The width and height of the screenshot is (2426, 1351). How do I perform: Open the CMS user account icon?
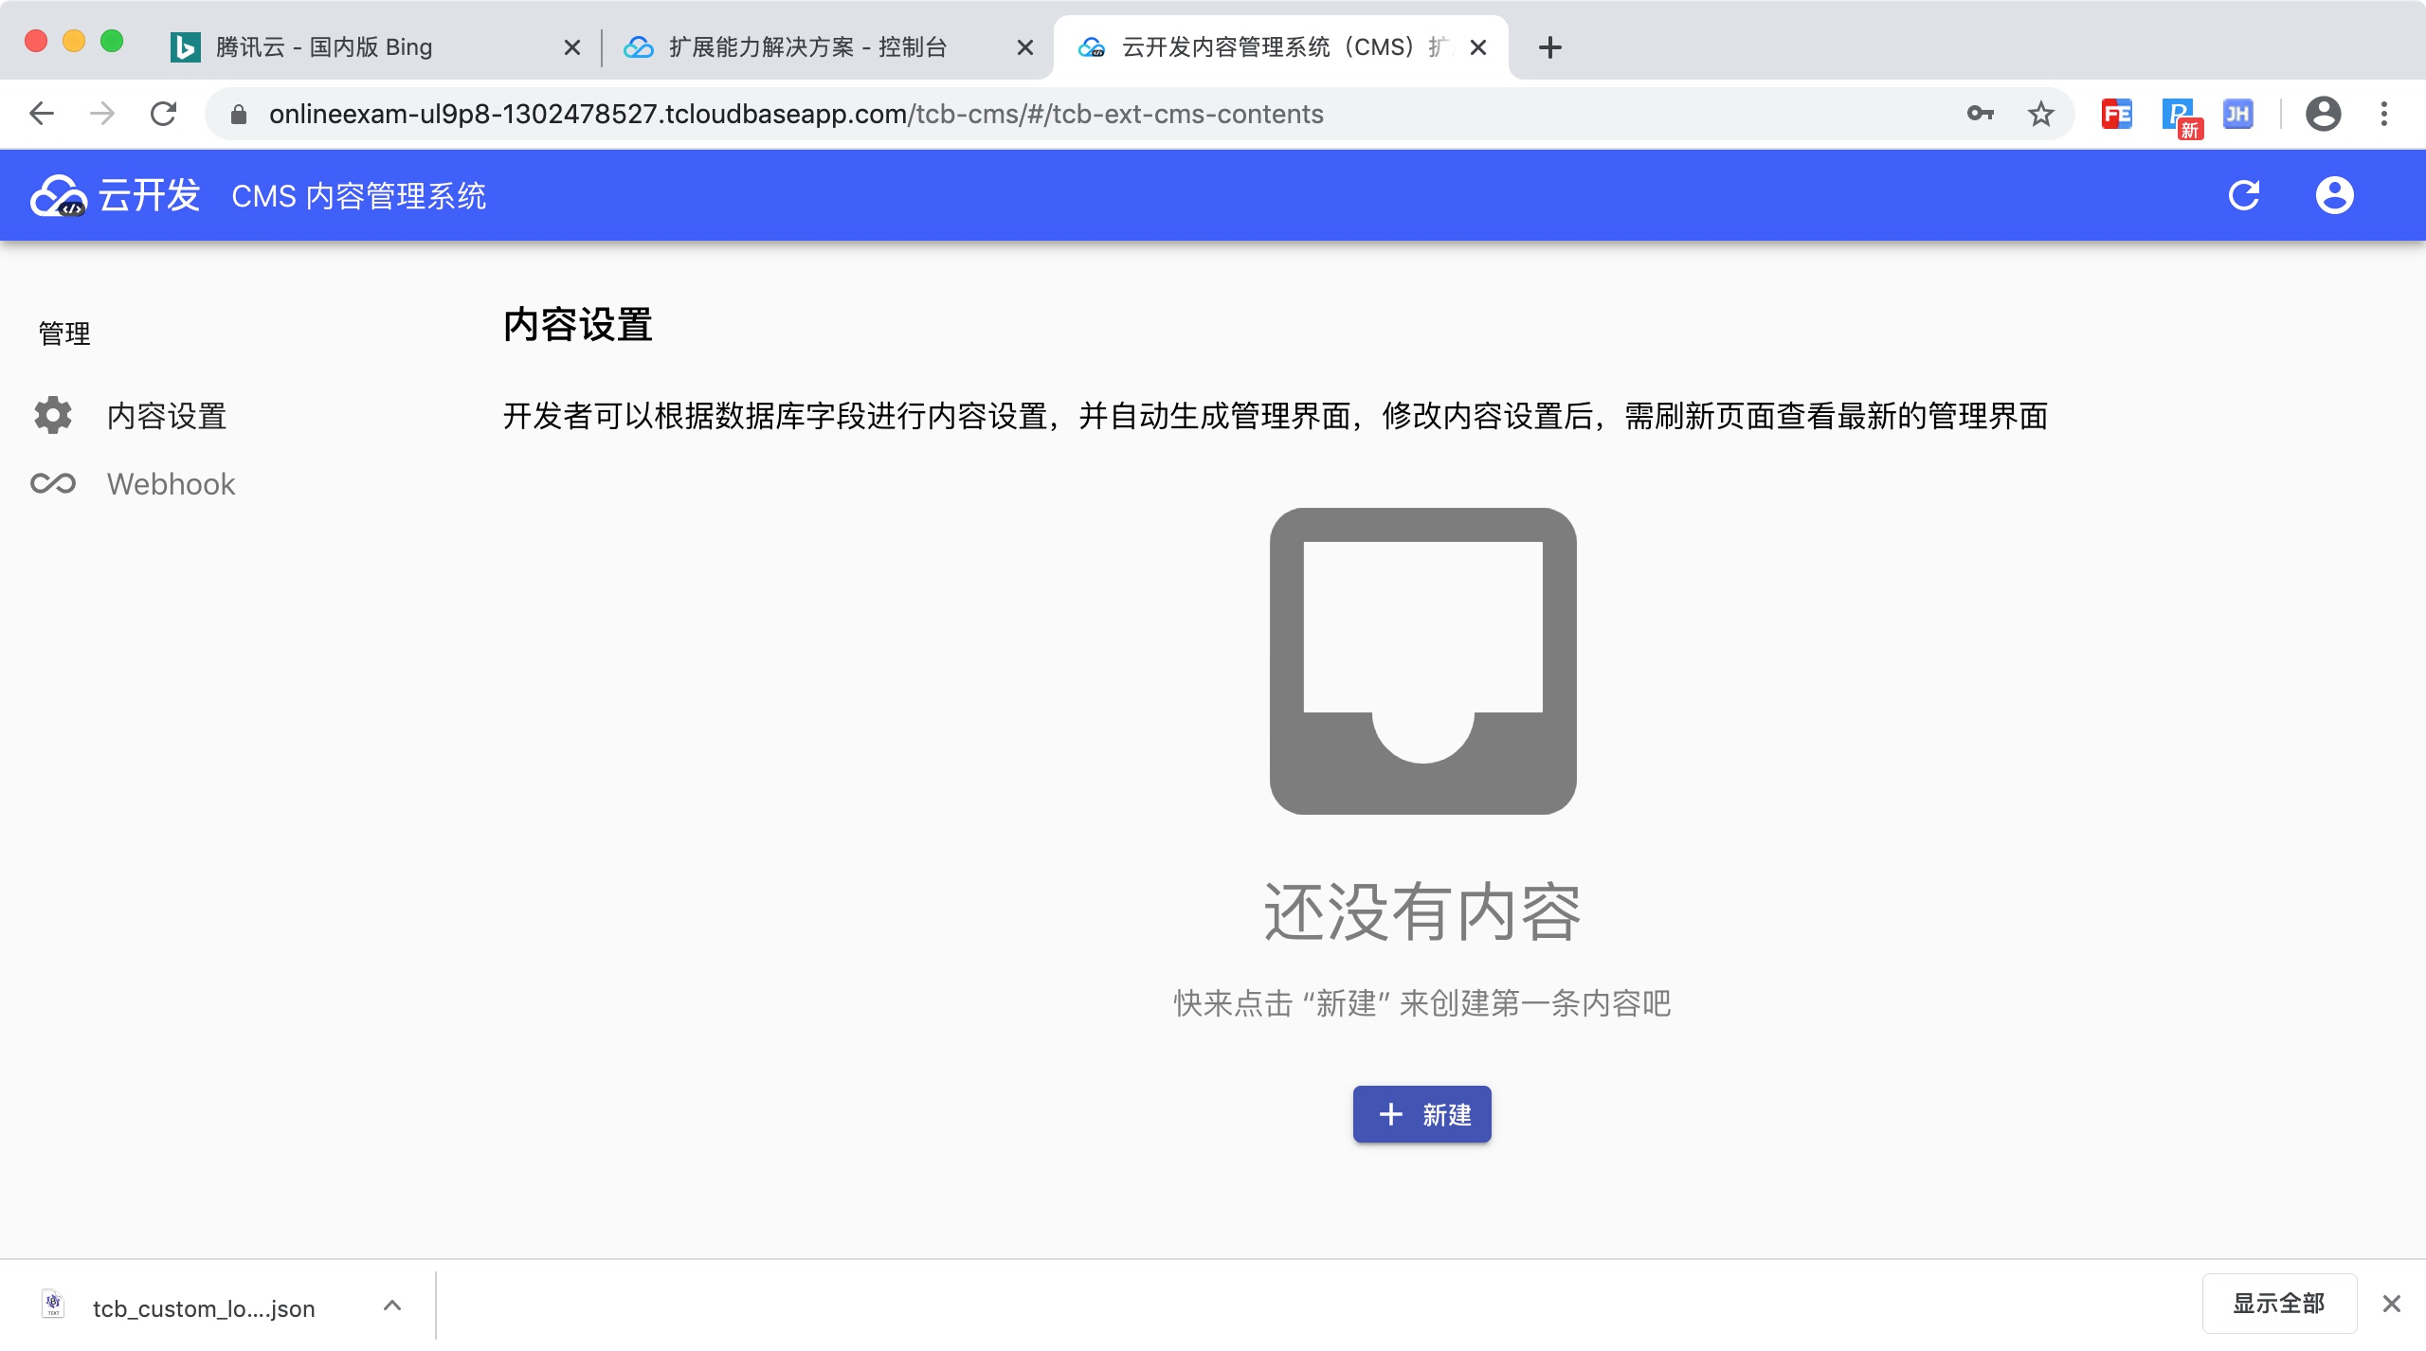(x=2334, y=195)
